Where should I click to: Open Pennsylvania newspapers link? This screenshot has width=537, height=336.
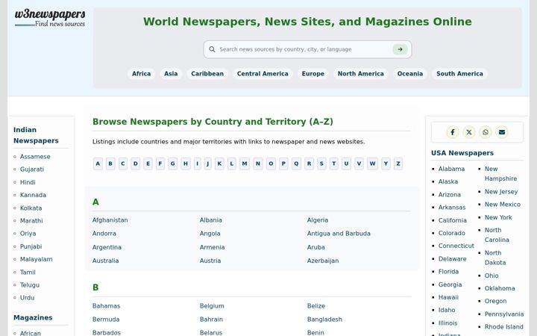tap(504, 314)
